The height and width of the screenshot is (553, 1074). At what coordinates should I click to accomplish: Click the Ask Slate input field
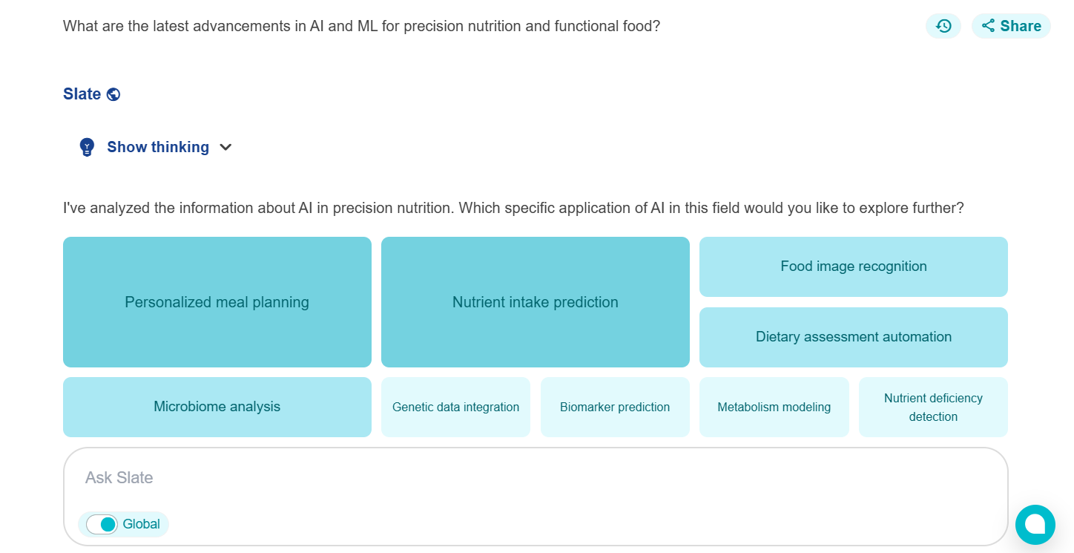[519, 477]
